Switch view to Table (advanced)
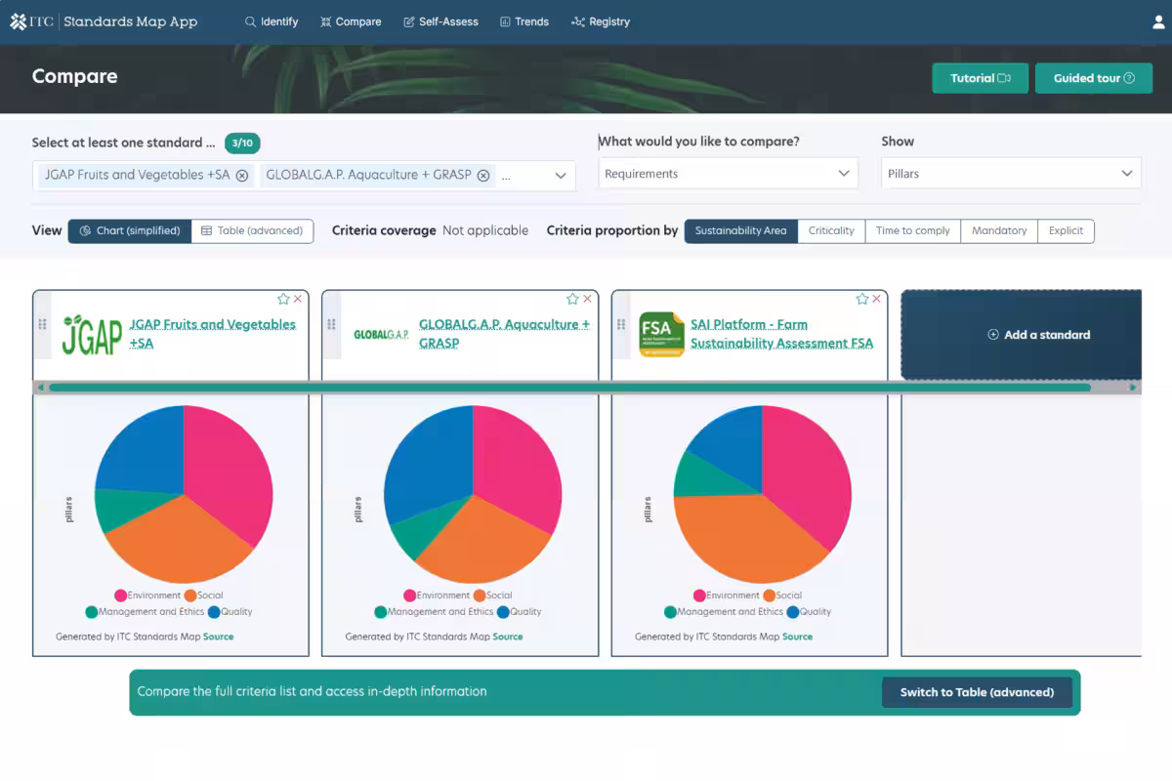 252,231
